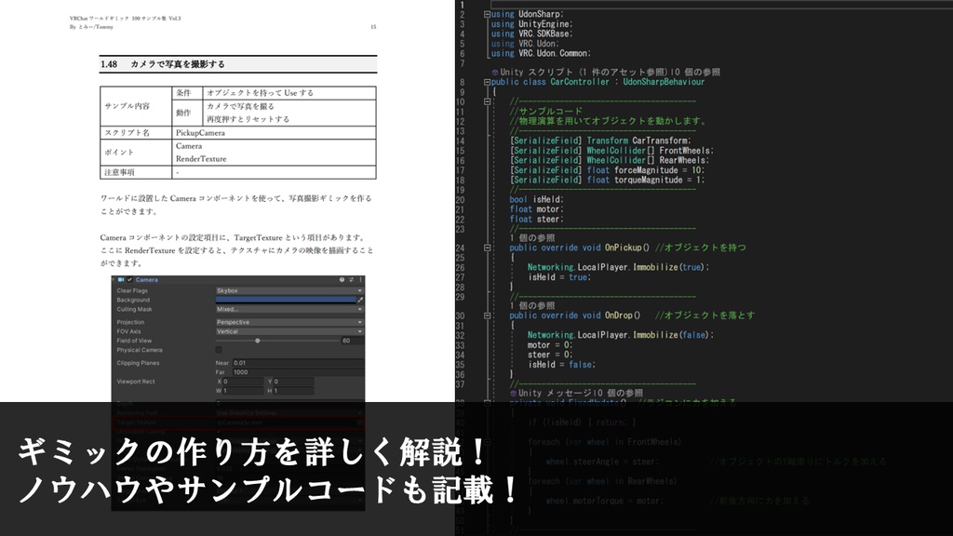Select the Camera component icon in the inspector header
The width and height of the screenshot is (953, 536).
(121, 279)
